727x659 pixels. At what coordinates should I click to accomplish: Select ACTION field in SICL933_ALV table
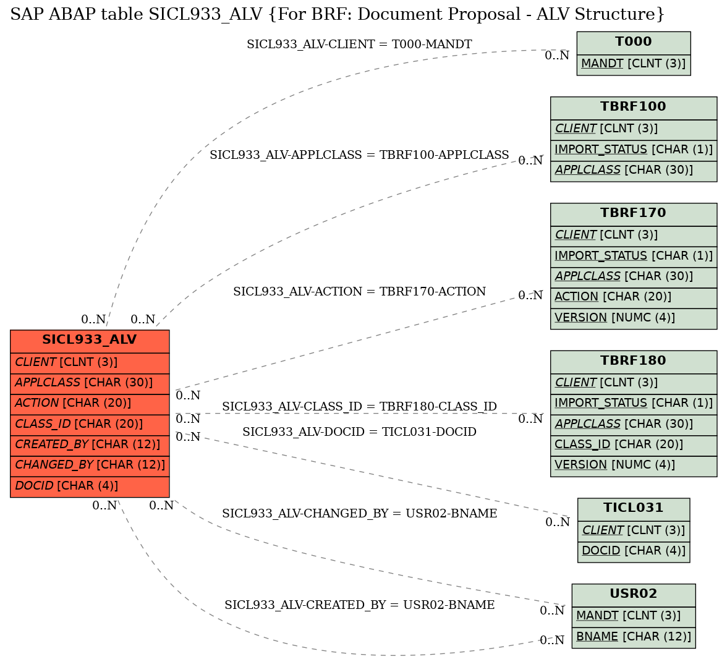(x=90, y=404)
